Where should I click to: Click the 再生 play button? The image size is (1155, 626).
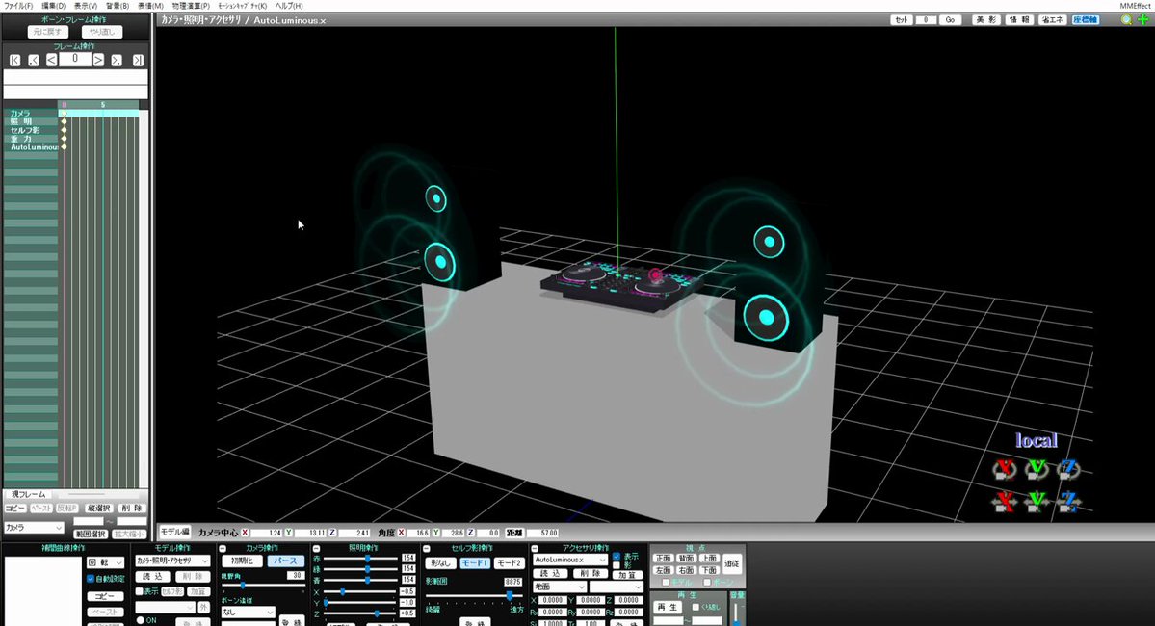click(x=669, y=608)
